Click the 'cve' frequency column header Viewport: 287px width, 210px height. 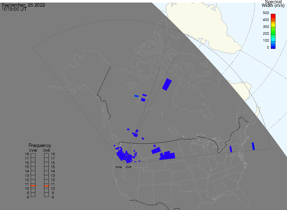pos(46,150)
